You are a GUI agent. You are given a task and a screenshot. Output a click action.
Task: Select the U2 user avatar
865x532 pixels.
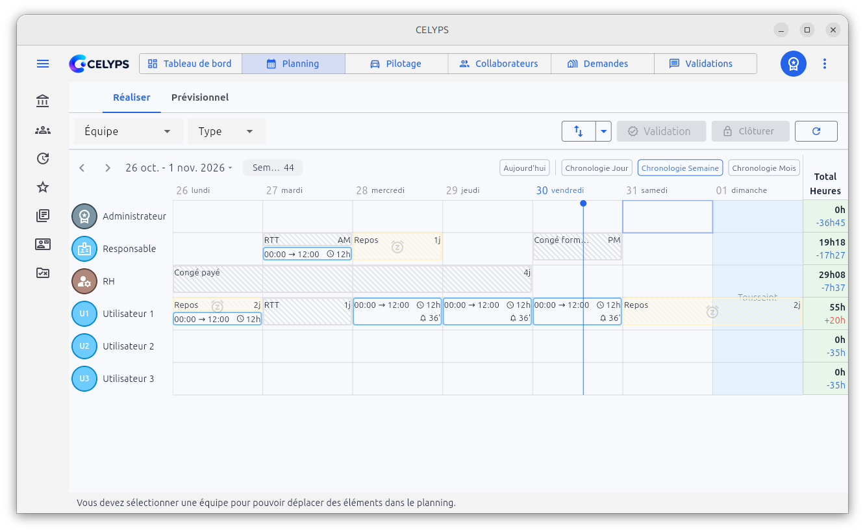click(84, 346)
